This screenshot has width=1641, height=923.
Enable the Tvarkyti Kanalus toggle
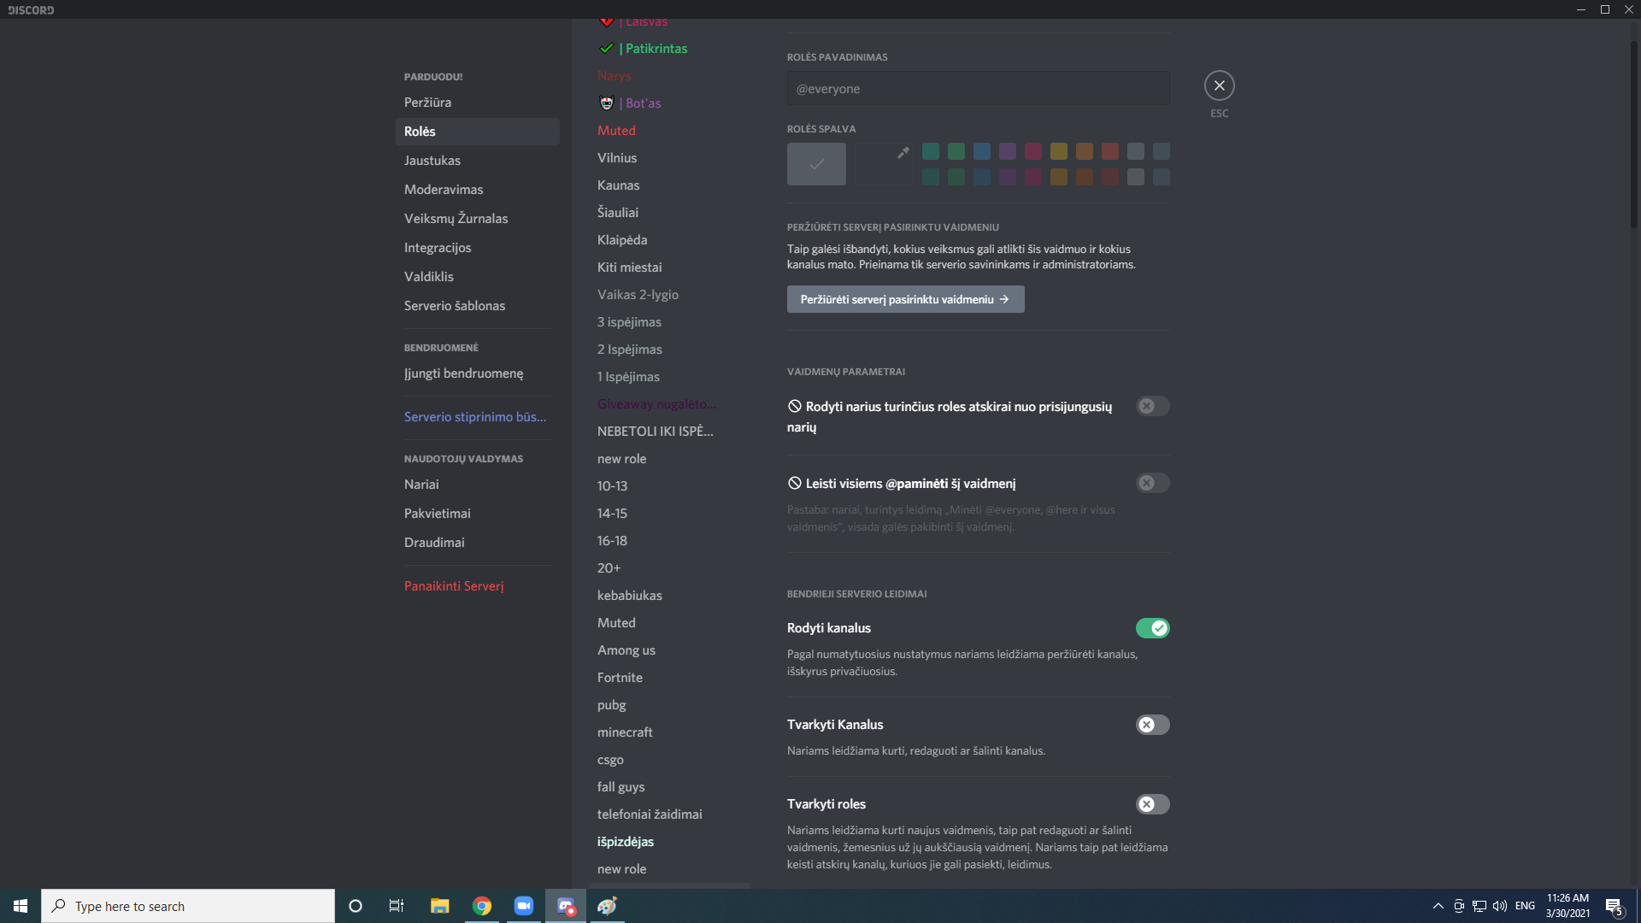[x=1152, y=725]
